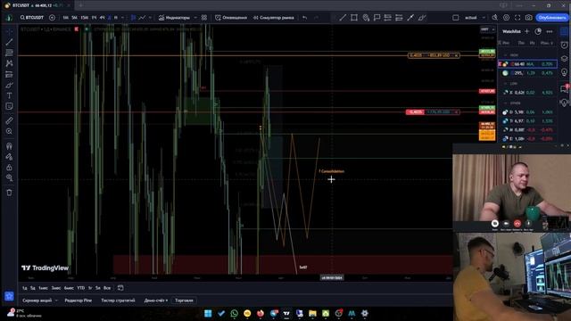Screen dimensions: 571x321
Task: Open the Indicators (Индикаторы) menu
Action: tap(175, 18)
